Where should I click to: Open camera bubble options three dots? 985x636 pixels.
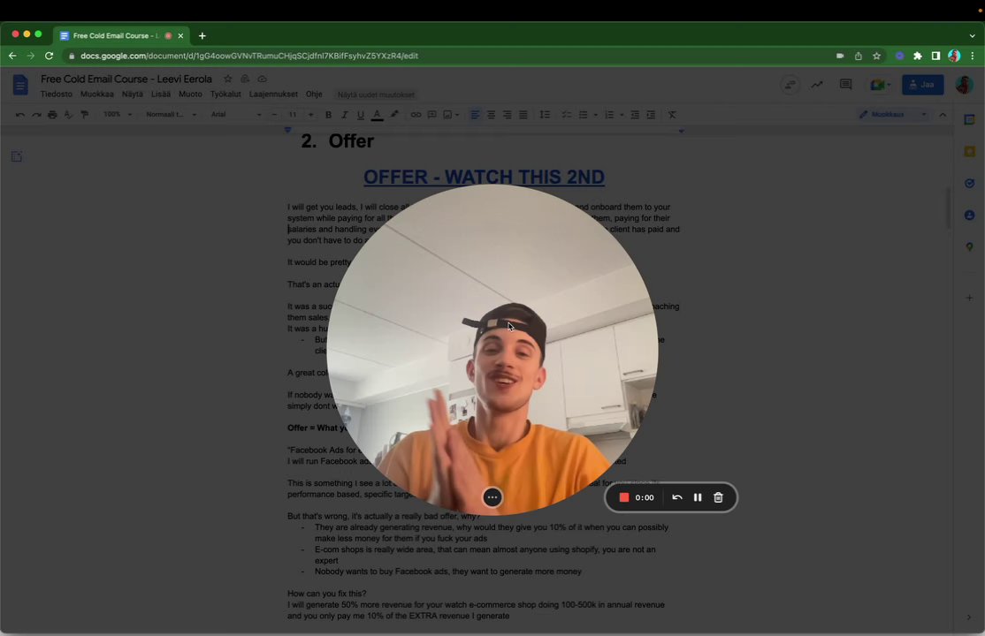click(x=492, y=497)
